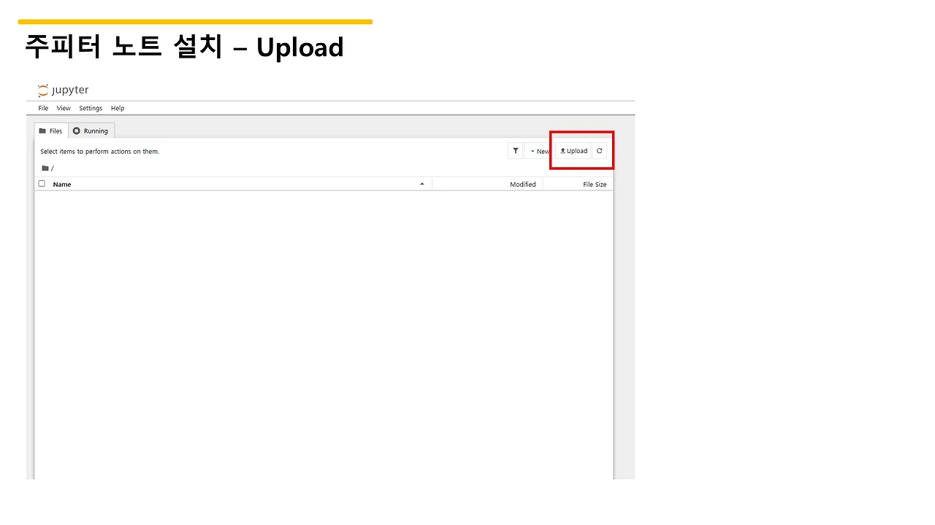Open the Help menu
Viewport: 935px width, 525px height.
coord(118,108)
